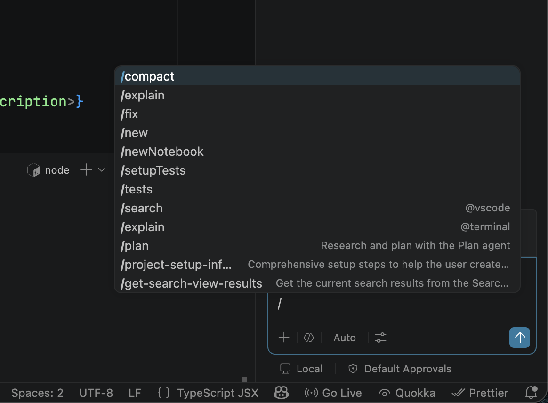Click the @vscode participant label
This screenshot has height=403, width=548.
[488, 208]
